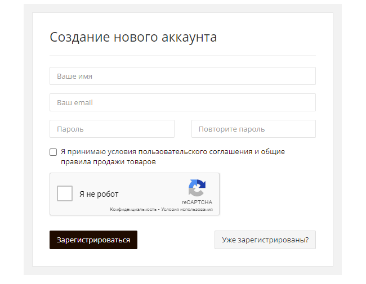Select the 'Пароль' password field
Screen dimensions: 366x284
[x=112, y=129]
